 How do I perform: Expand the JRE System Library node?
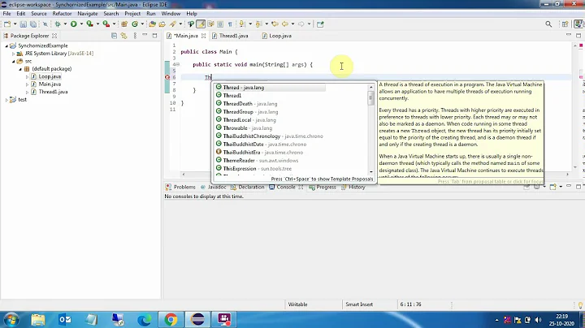coord(14,54)
